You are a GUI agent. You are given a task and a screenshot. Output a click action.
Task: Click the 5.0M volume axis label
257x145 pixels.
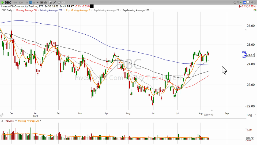250,130
